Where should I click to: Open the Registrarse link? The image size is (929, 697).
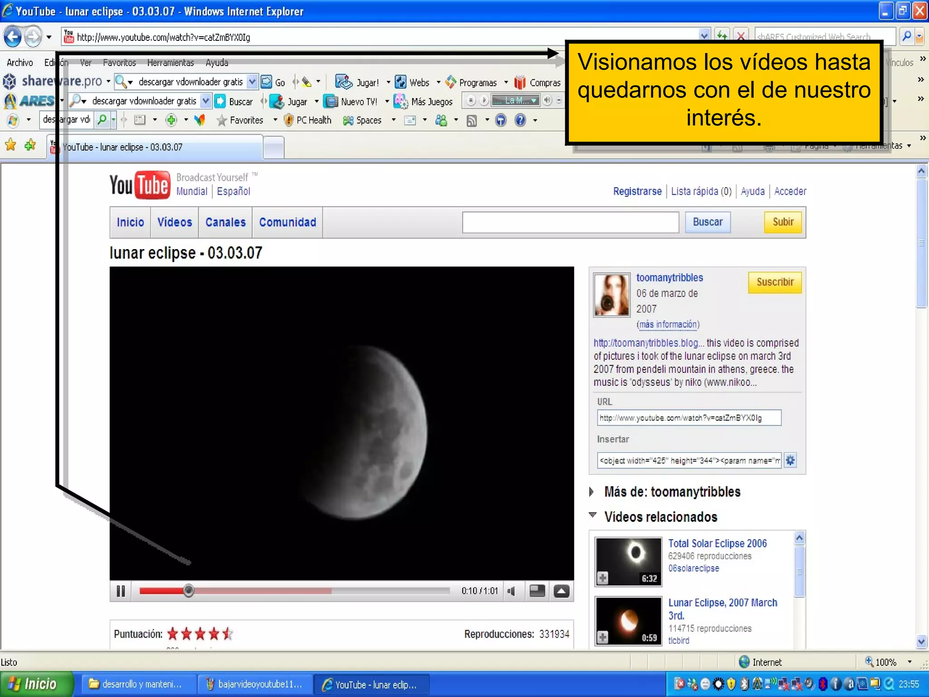pyautogui.click(x=637, y=191)
